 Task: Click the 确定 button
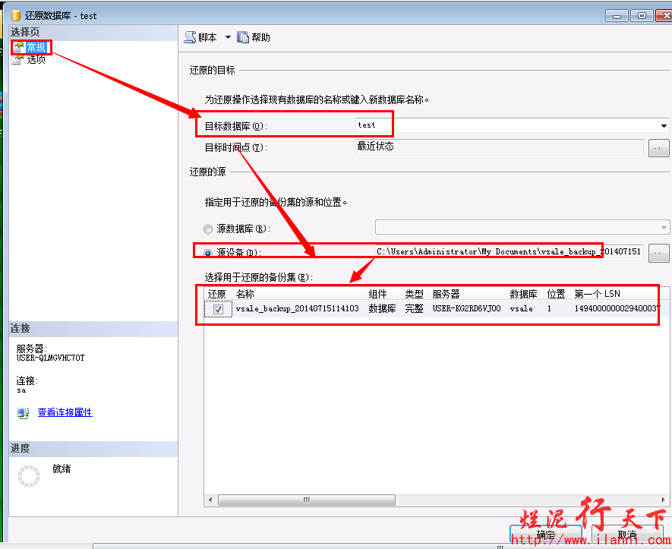pos(545,535)
